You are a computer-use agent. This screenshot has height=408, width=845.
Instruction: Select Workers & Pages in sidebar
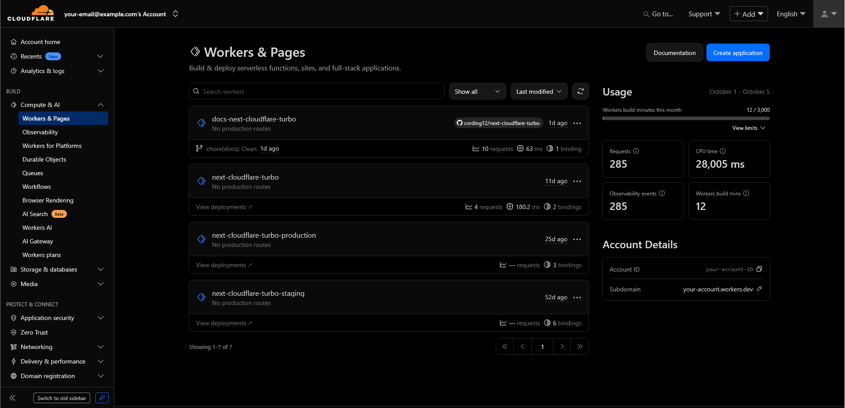click(63, 118)
